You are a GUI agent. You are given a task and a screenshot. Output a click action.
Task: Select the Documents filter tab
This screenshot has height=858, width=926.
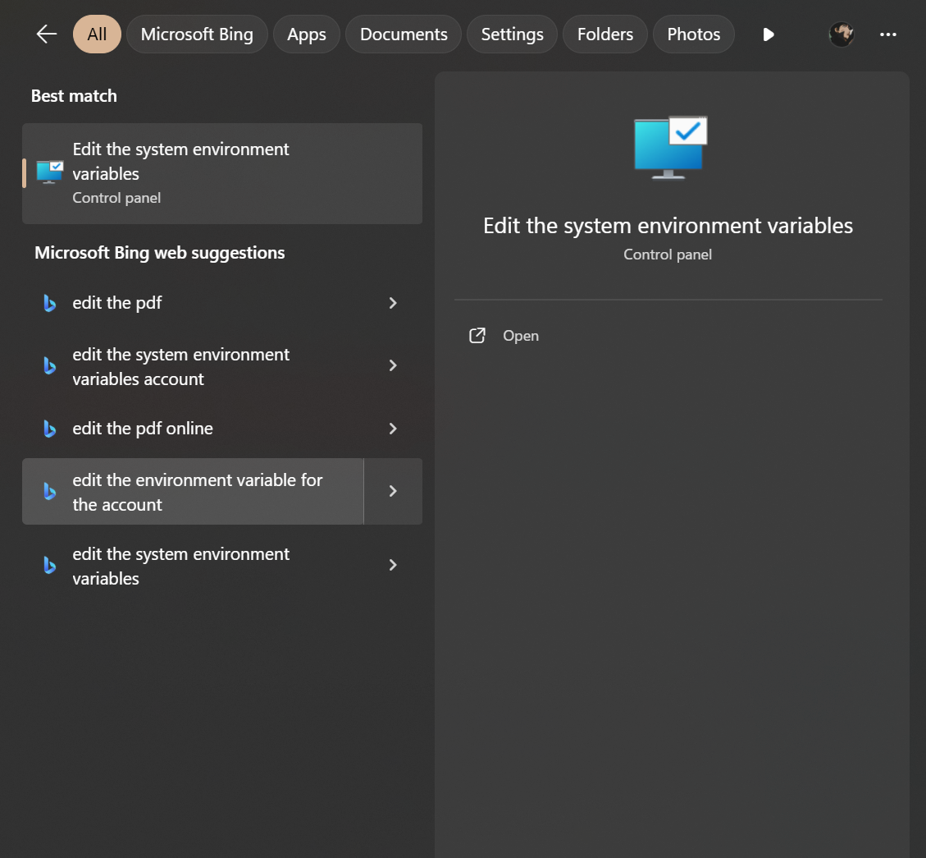[x=404, y=34]
